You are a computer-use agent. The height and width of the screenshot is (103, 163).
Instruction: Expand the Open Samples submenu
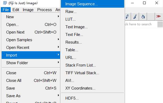(31, 40)
